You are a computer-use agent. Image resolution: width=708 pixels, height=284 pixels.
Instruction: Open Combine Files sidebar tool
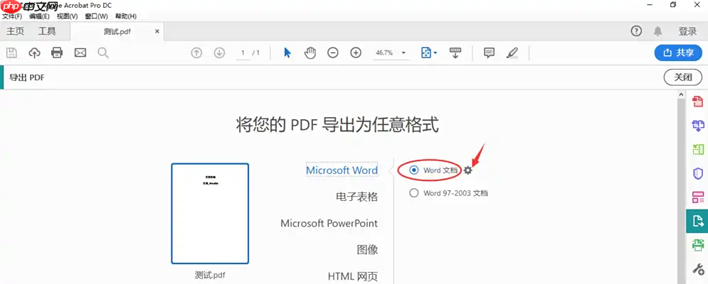(x=698, y=126)
